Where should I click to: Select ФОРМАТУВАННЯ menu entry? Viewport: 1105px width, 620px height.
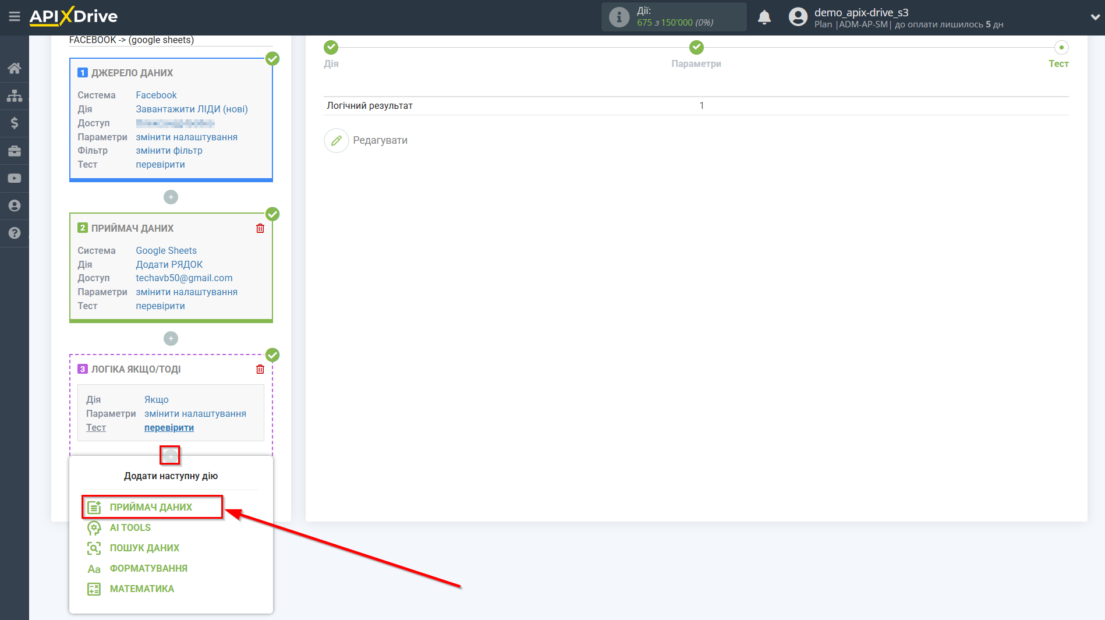pos(148,568)
